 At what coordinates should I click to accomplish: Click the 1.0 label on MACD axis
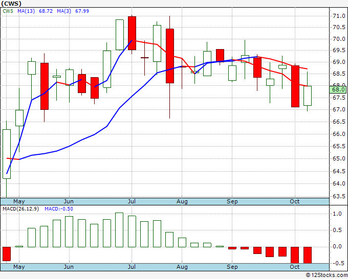tap(337, 214)
